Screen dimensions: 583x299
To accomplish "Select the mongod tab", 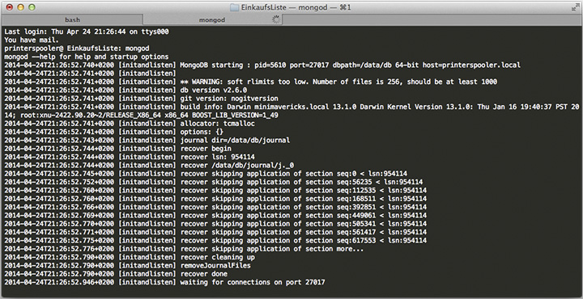I will (212, 20).
